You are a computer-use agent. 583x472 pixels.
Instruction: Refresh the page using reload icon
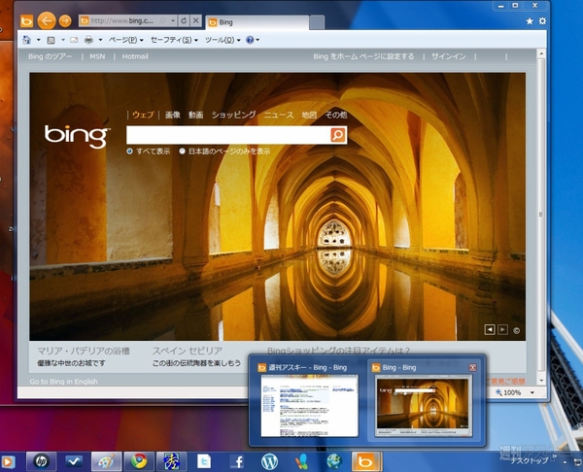[x=184, y=20]
